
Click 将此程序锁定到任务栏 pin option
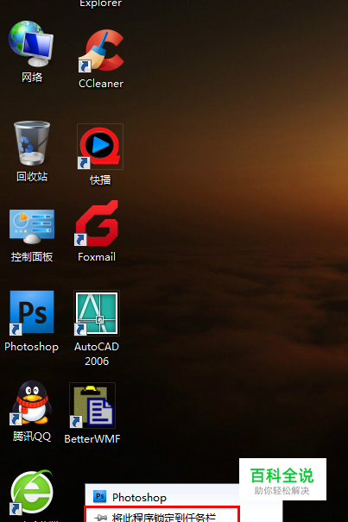(162, 515)
